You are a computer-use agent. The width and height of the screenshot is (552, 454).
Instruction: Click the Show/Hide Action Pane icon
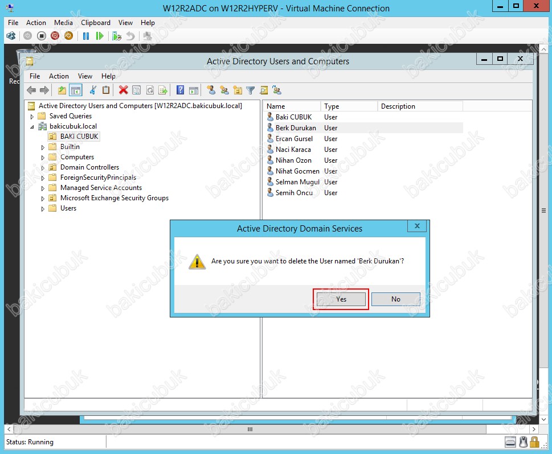coord(194,90)
